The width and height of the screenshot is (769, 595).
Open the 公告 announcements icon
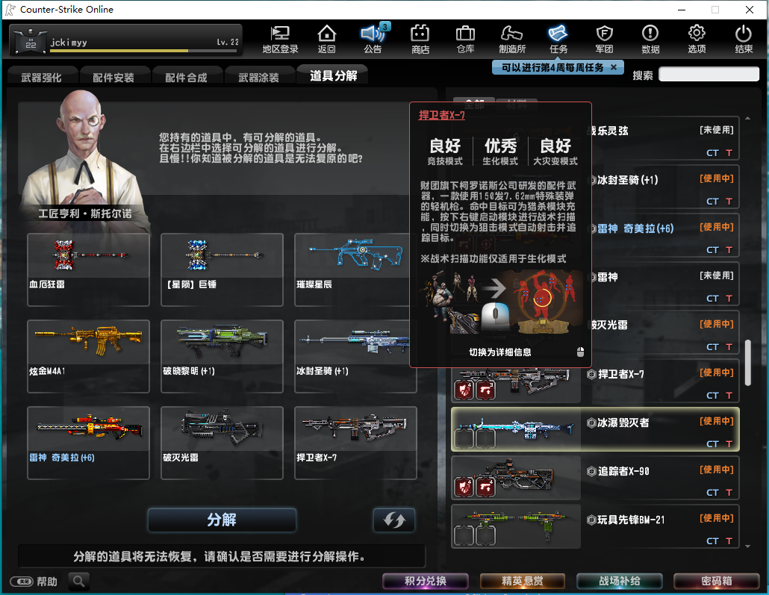373,40
